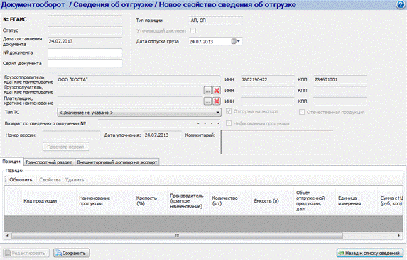407x260 pixels.
Task: Click the Грузополучатель name field
Action: [129, 91]
